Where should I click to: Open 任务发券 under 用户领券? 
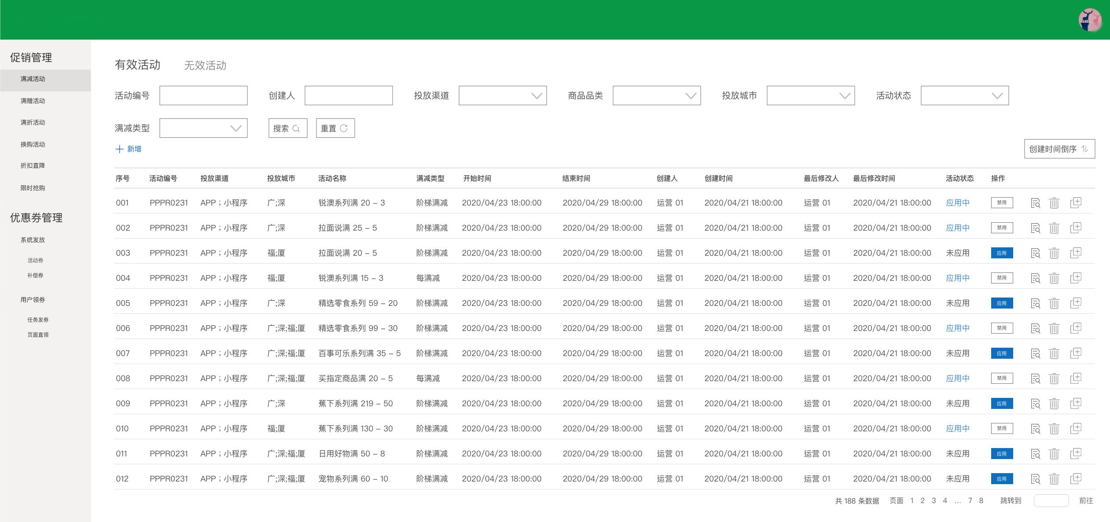[38, 320]
